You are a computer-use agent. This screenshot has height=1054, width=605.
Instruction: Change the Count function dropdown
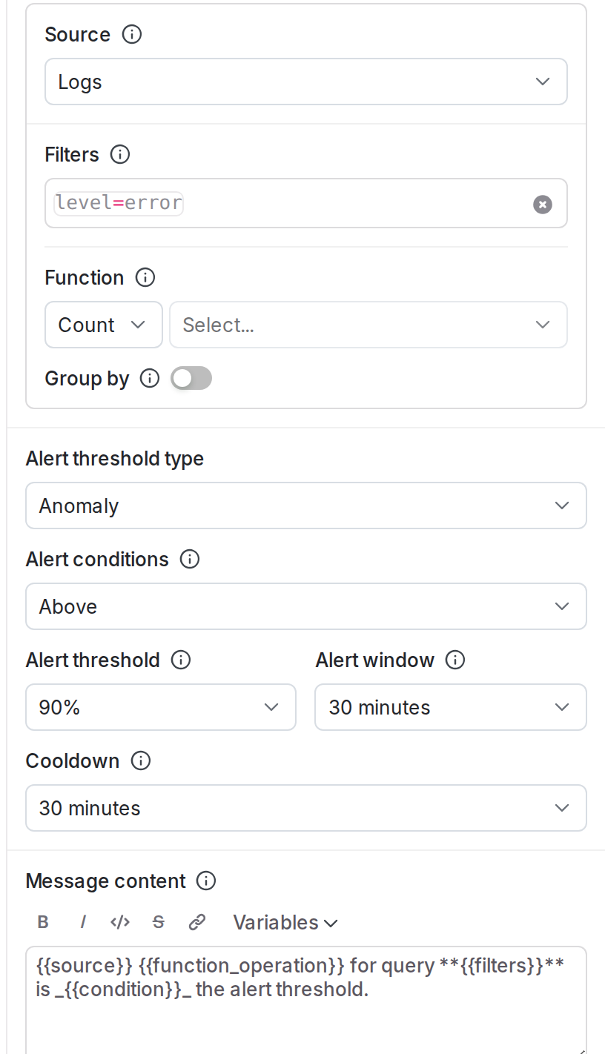(103, 325)
